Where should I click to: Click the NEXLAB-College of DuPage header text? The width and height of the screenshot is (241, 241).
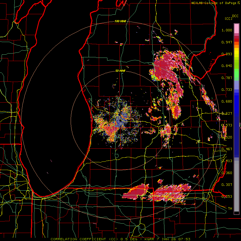pos(214,3)
